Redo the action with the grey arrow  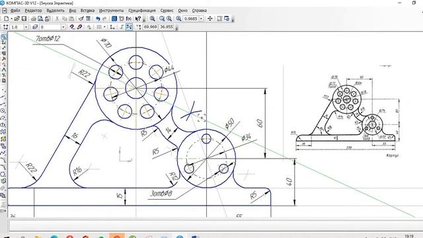(104, 19)
